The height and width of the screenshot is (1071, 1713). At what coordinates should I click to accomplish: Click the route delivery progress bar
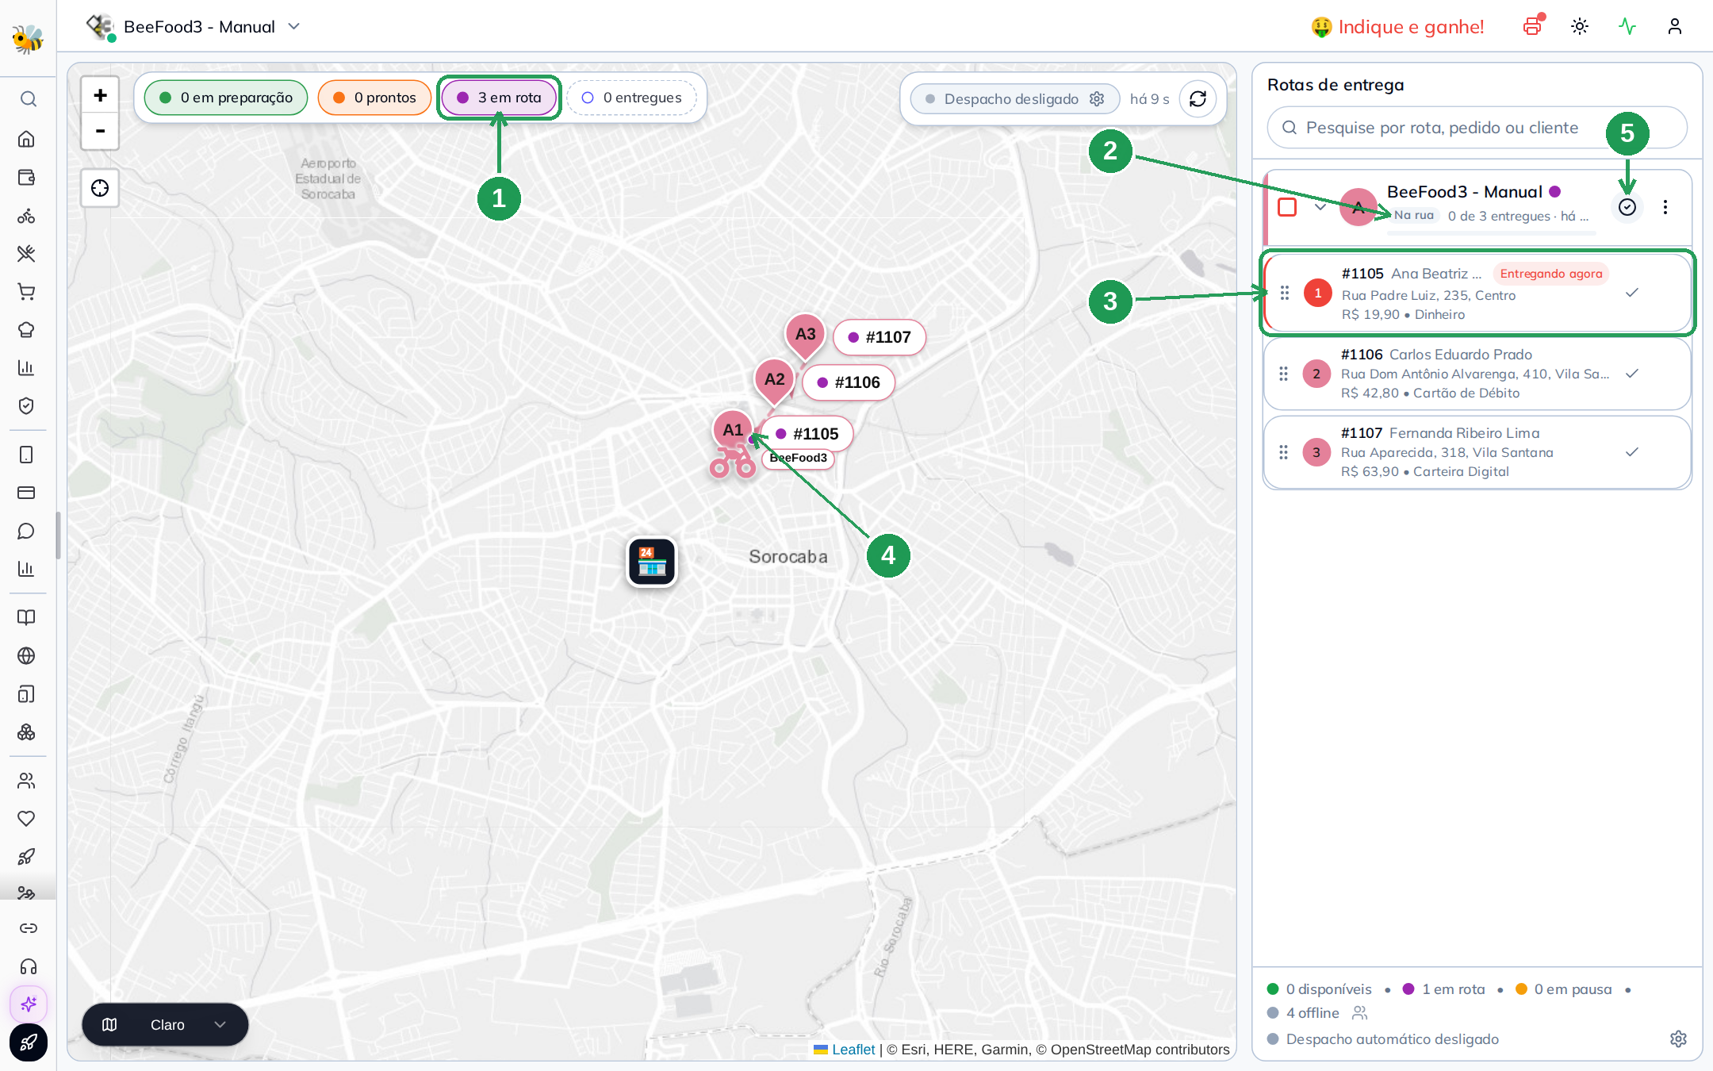1492,233
